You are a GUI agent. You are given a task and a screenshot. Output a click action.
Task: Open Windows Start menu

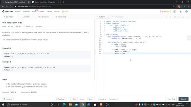[x=3, y=104]
